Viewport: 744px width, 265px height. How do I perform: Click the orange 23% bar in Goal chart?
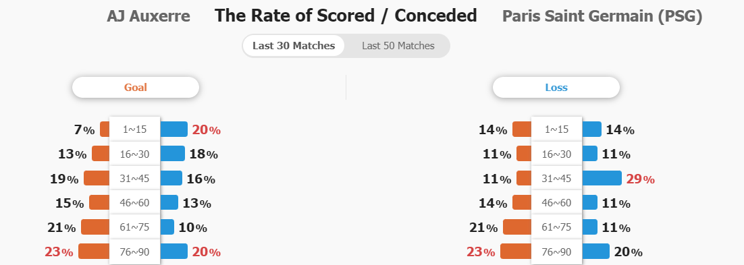tap(94, 252)
